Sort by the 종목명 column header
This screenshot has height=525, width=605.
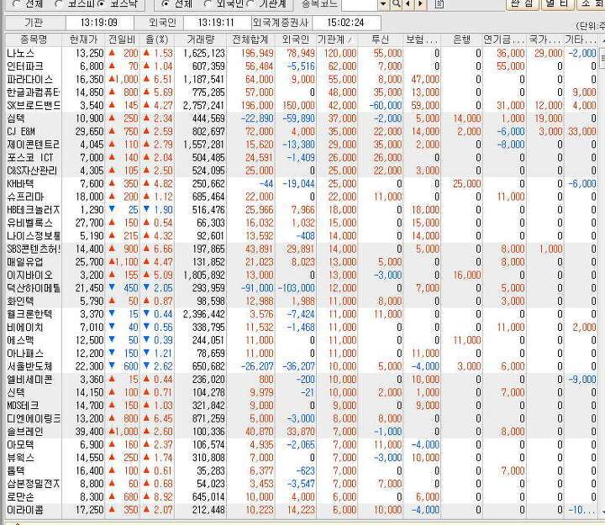pos(33,39)
